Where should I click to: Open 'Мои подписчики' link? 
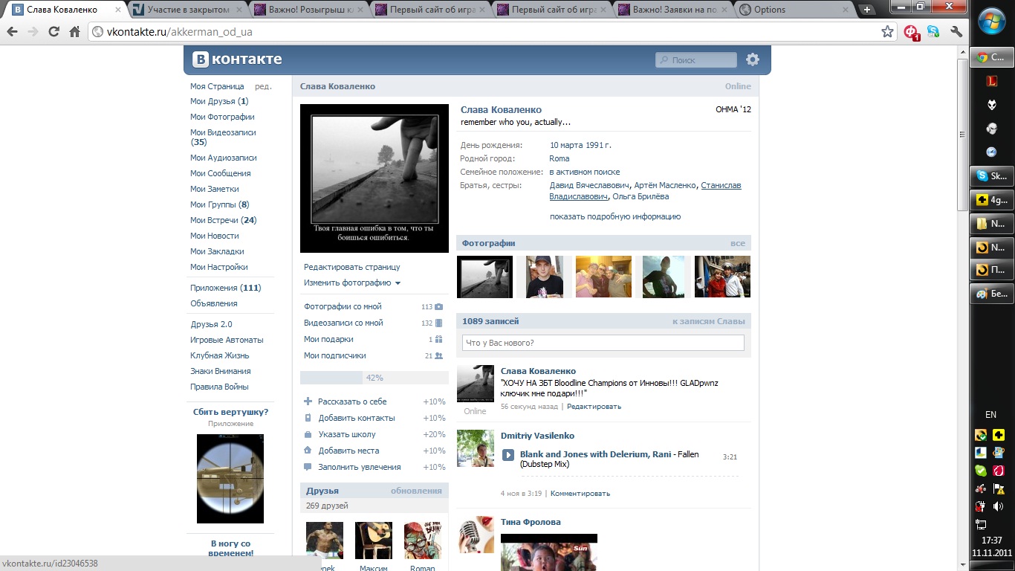pos(334,356)
